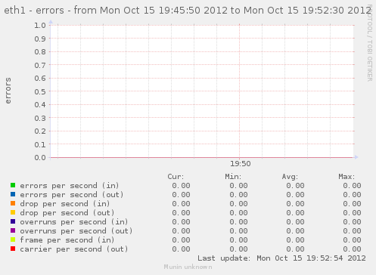Image resolution: width=376 pixels, height=275 pixels.
Task: Click the 1.0 value on y-axis
Action: pos(40,25)
